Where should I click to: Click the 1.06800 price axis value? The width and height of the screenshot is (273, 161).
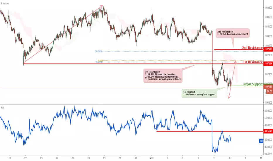coord(268,102)
